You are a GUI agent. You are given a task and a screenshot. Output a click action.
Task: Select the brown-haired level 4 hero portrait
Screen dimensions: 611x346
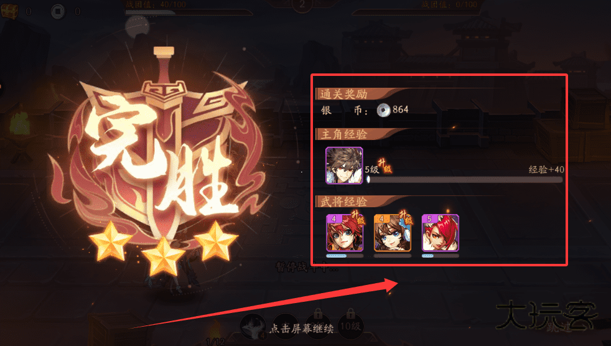(393, 233)
